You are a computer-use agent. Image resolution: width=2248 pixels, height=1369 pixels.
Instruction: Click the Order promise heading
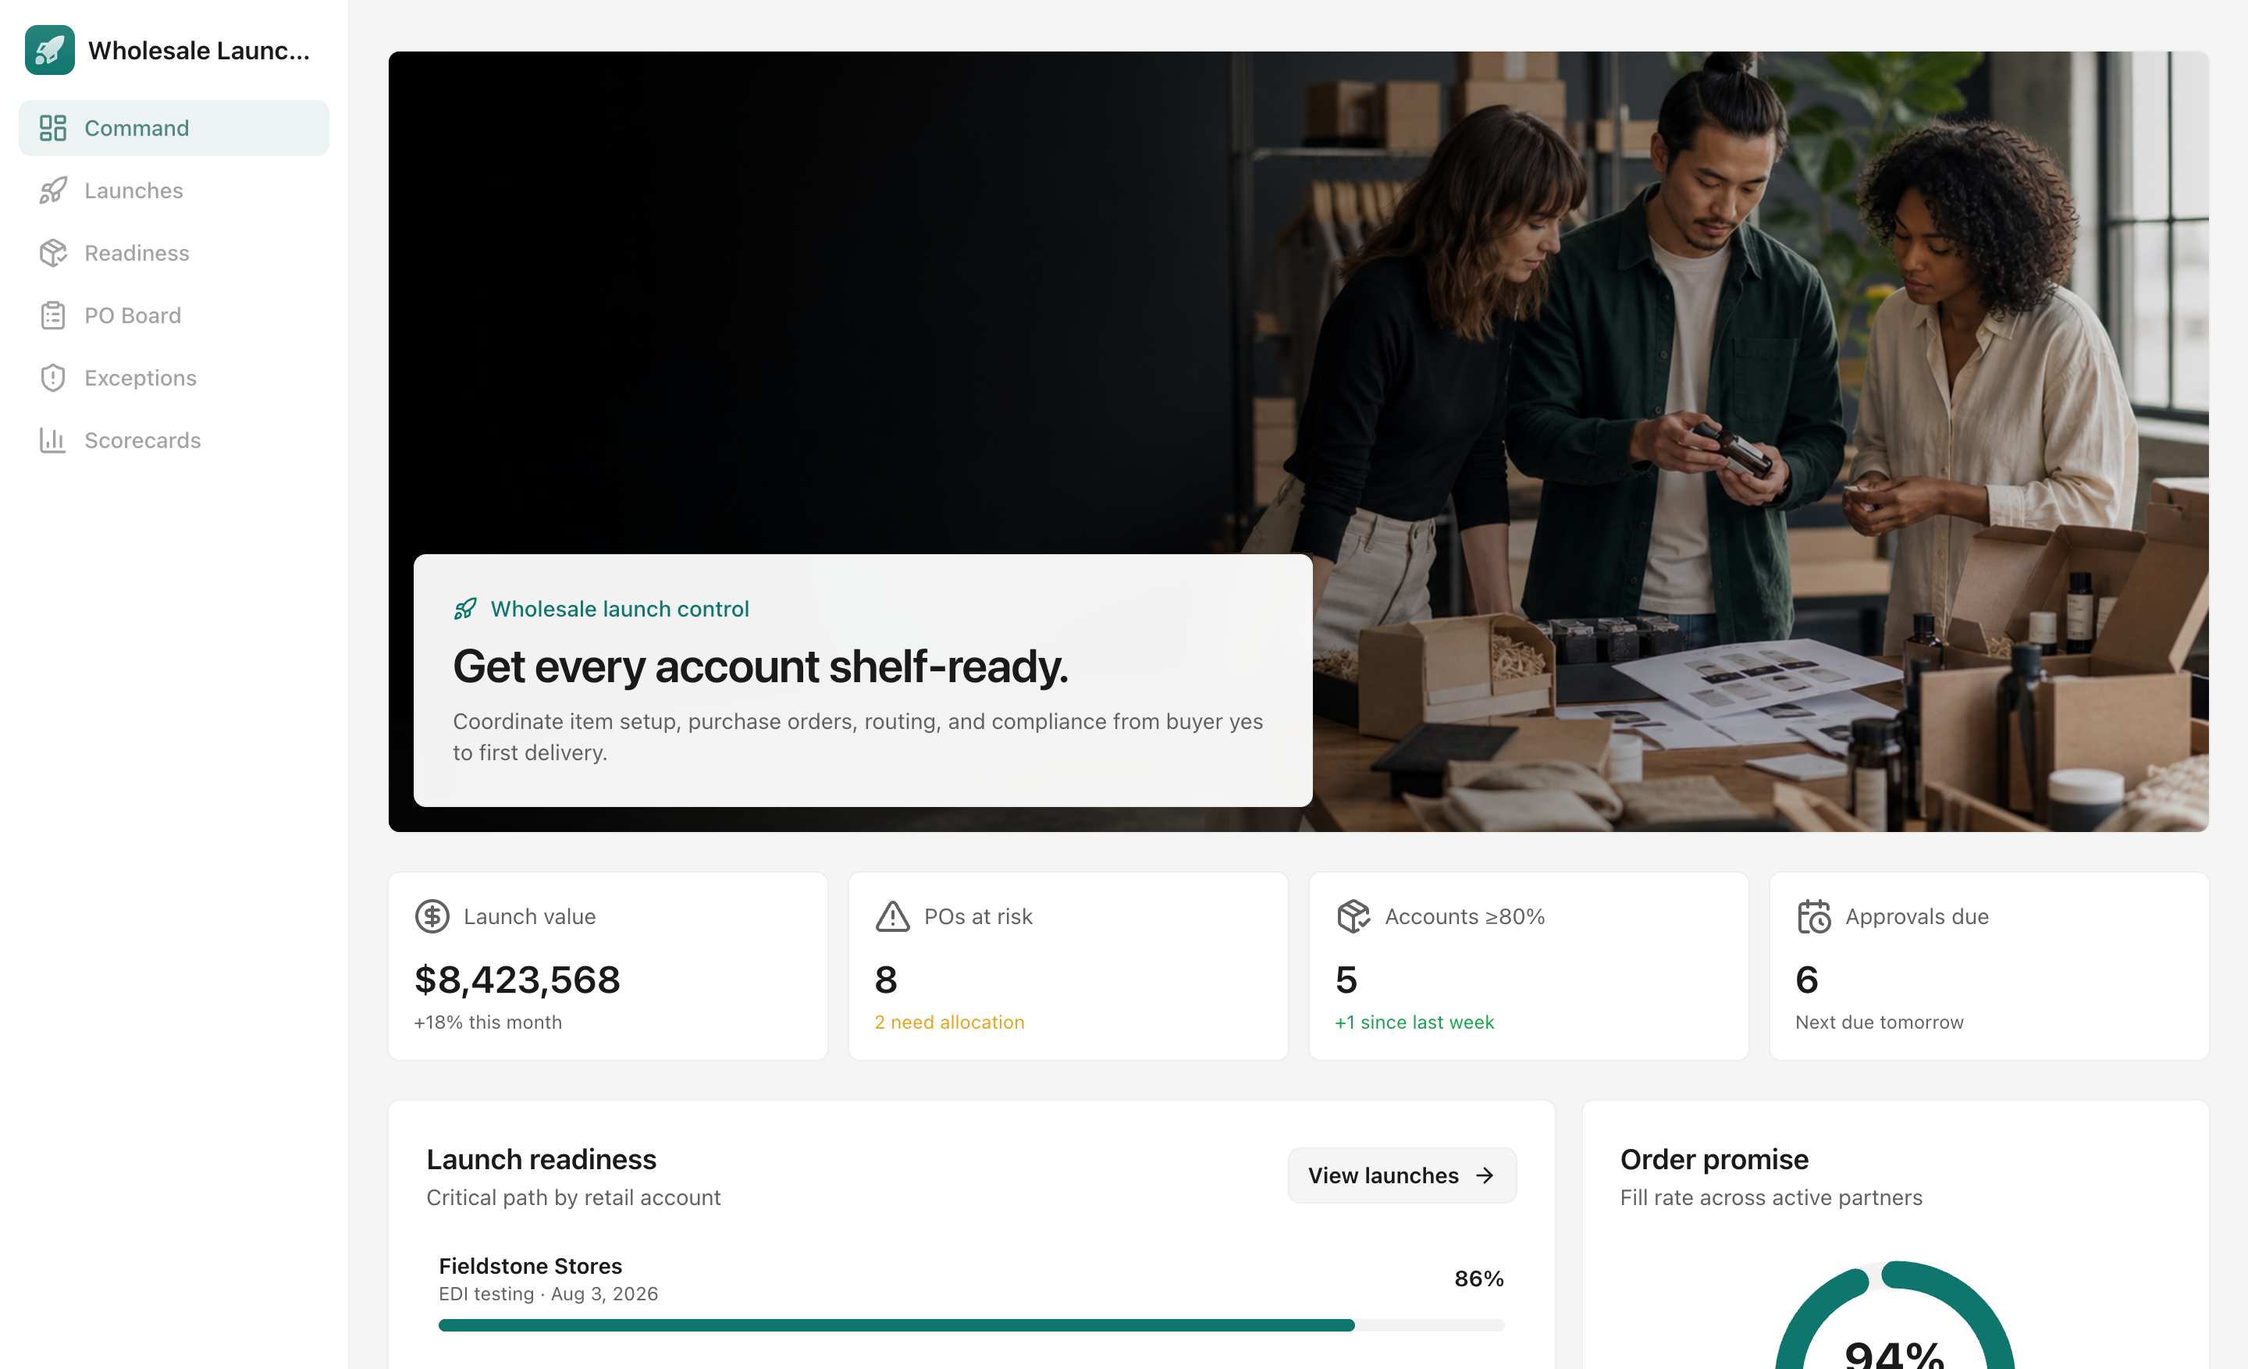[x=1714, y=1159]
